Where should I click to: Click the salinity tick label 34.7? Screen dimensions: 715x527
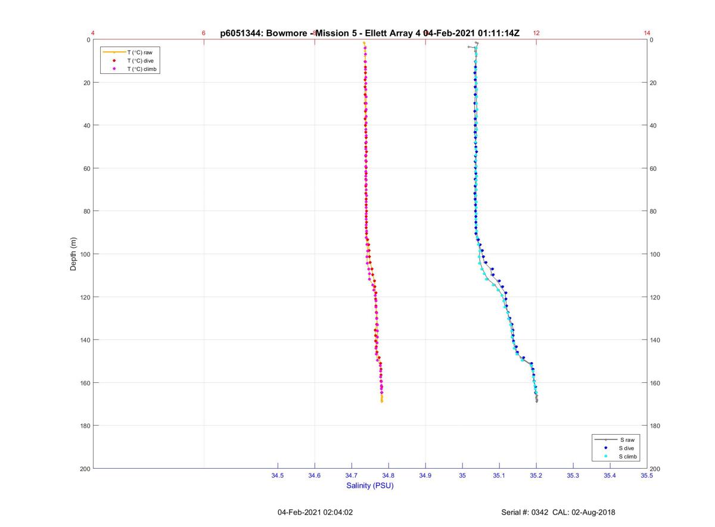352,476
